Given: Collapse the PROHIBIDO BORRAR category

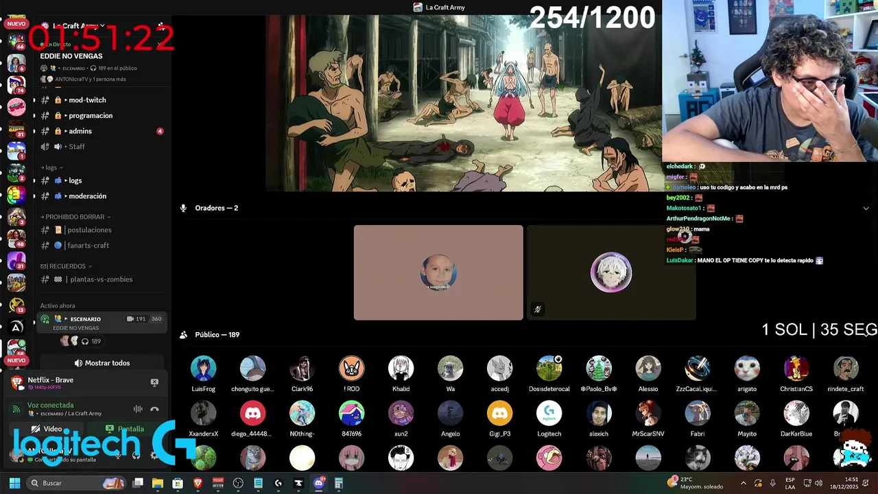Looking at the screenshot, I should tap(75, 217).
